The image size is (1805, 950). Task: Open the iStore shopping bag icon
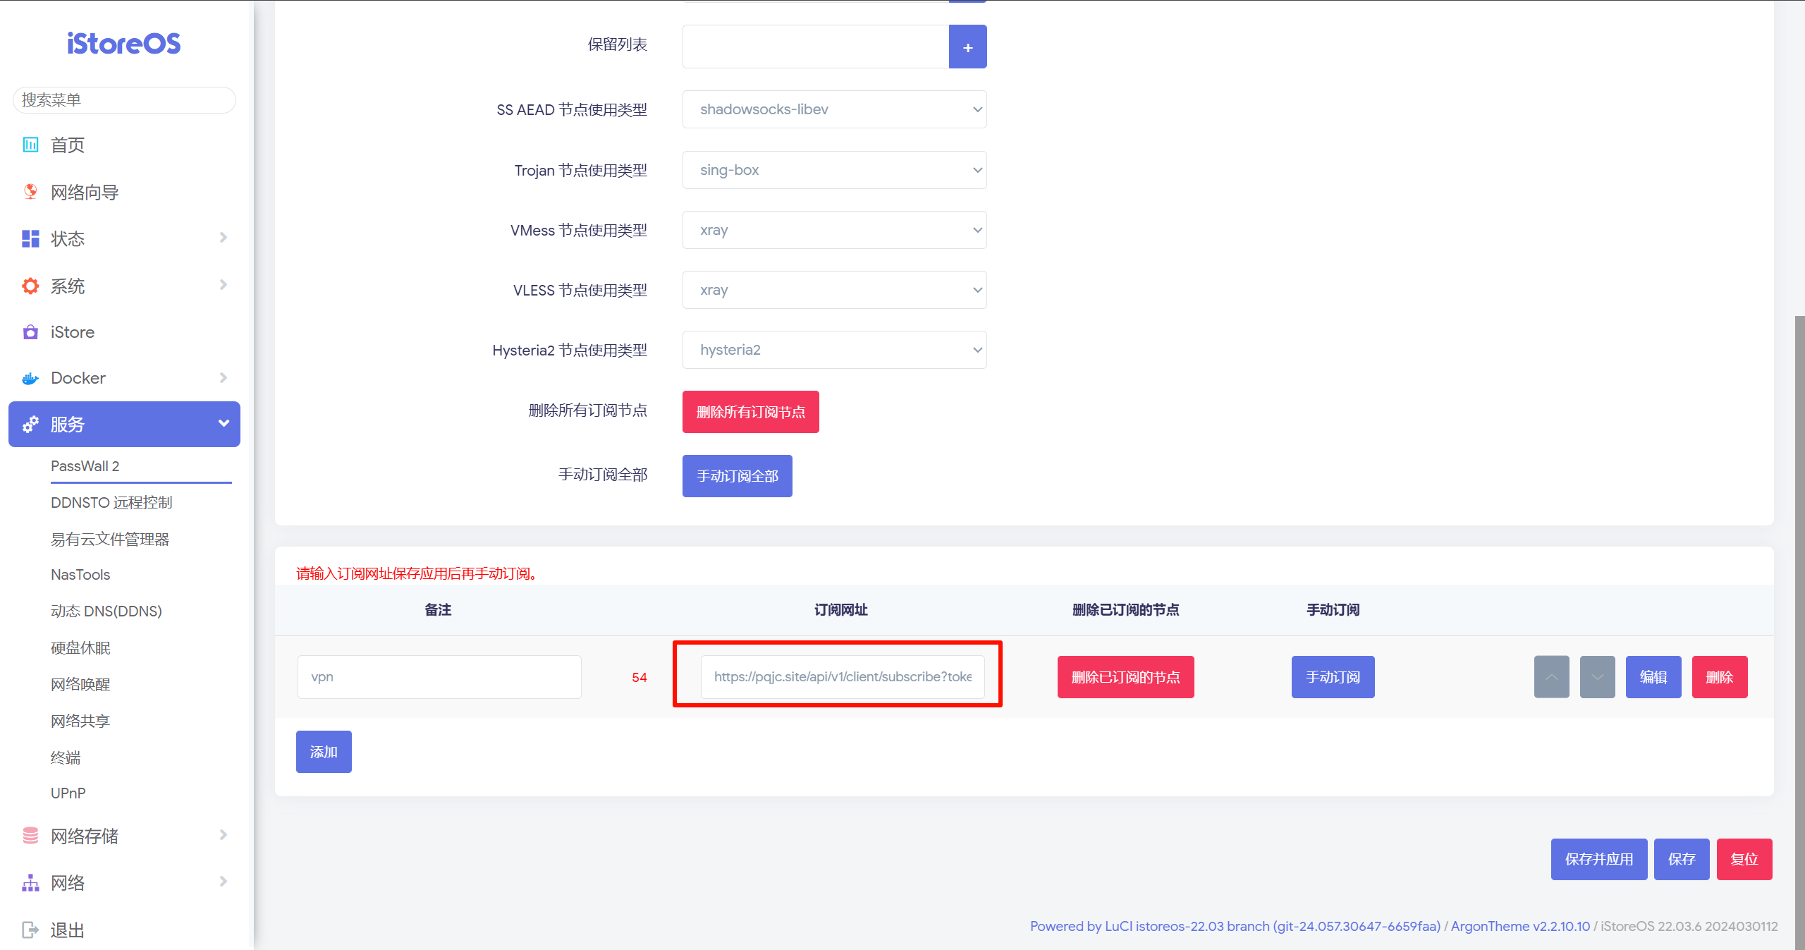tap(30, 332)
